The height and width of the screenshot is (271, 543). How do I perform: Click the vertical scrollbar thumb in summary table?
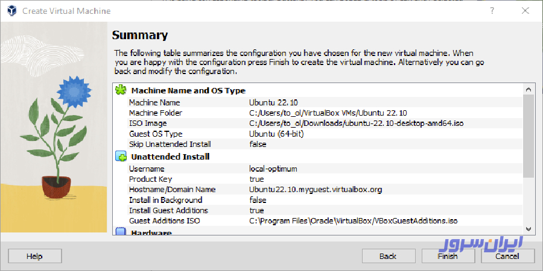click(528, 136)
